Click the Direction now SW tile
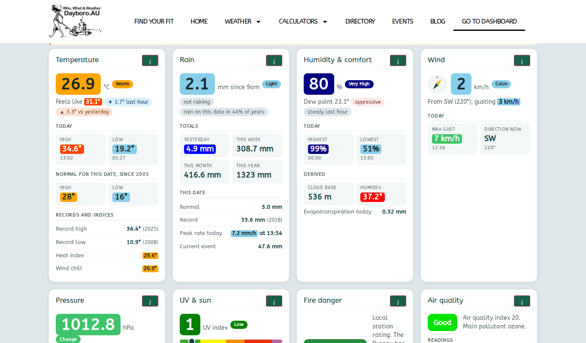Image resolution: width=586 pixels, height=343 pixels. (x=505, y=139)
